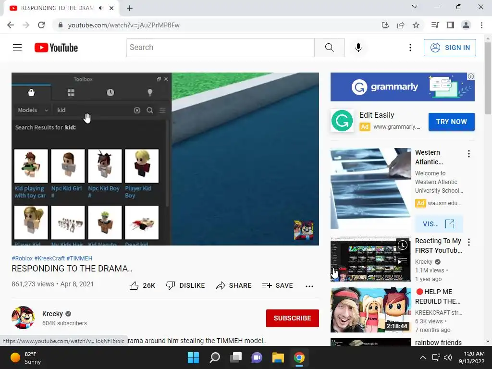Open Chrome three-dot menu

[481, 25]
